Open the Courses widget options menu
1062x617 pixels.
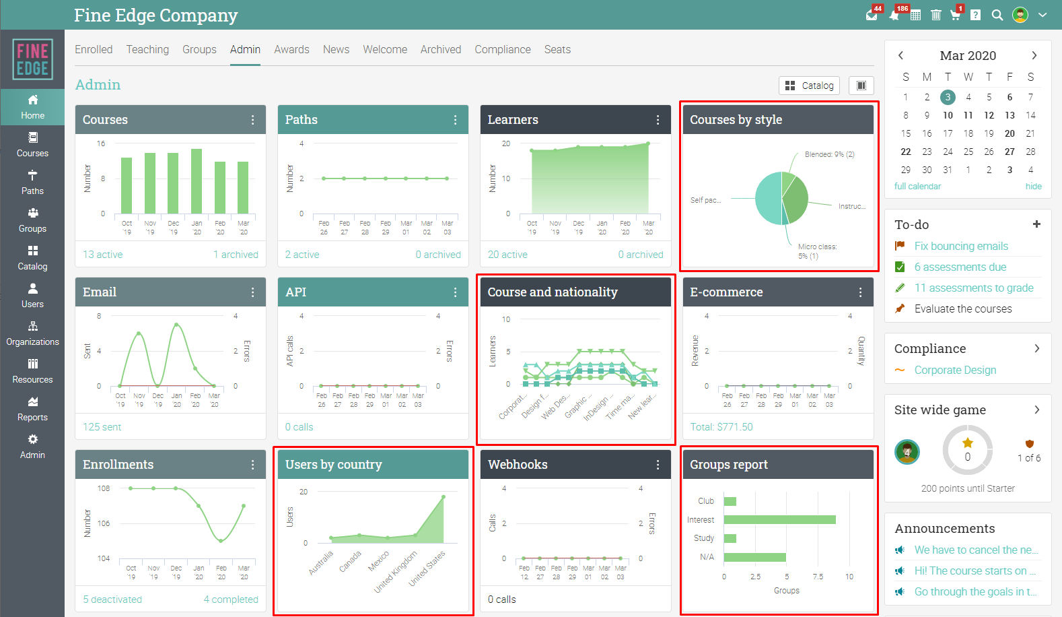click(252, 120)
